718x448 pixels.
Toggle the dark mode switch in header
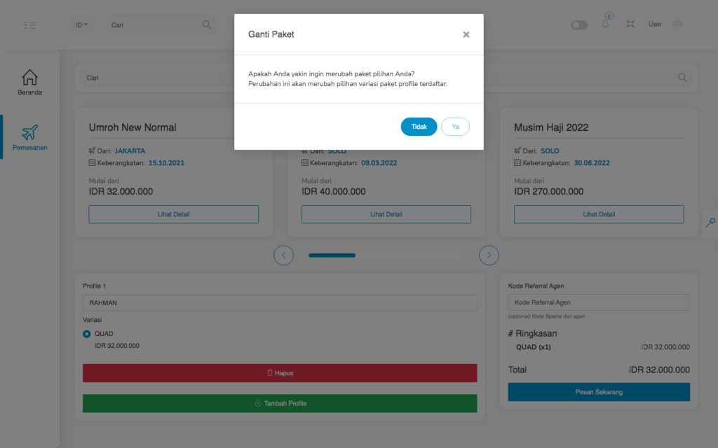tap(579, 25)
